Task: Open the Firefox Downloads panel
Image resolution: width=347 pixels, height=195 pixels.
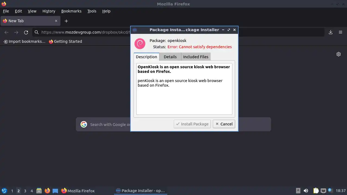Action: [331, 32]
